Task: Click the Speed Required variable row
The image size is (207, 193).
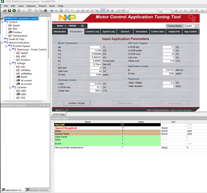Action: pos(107,128)
